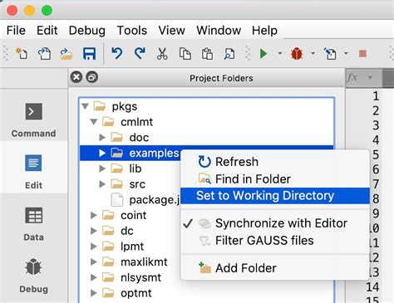Open the Command page in sidebar
Viewport: 394px width, 303px height.
click(33, 120)
